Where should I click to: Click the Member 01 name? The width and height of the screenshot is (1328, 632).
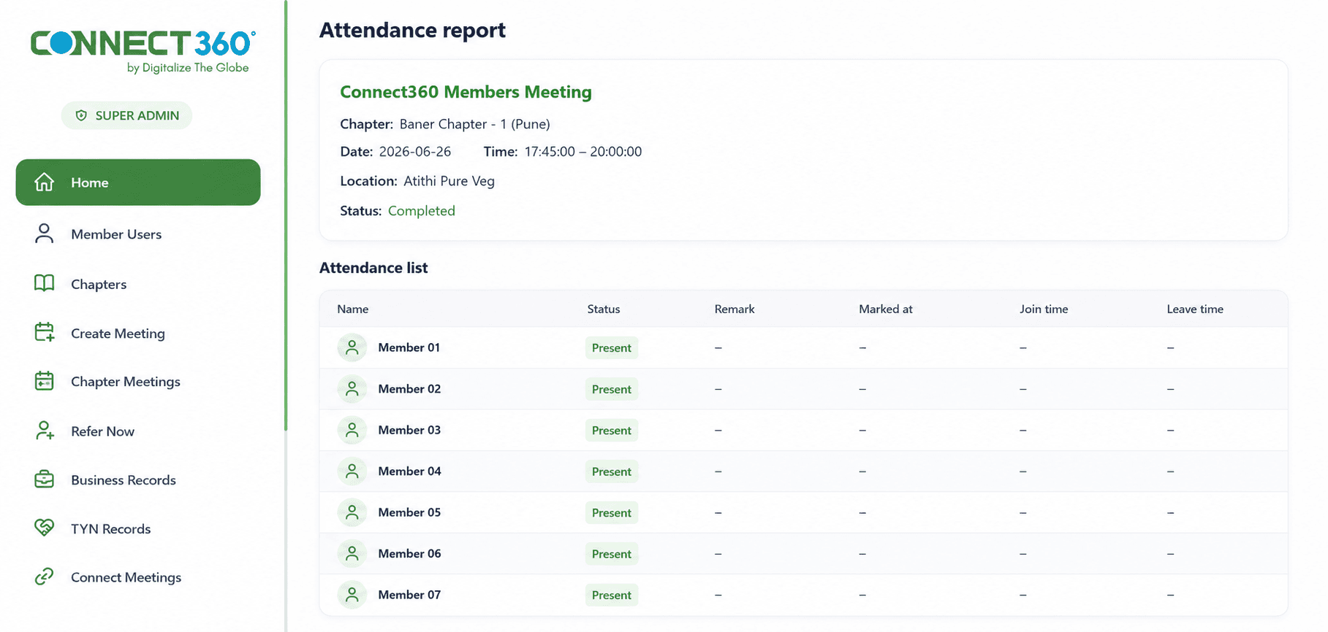[409, 347]
